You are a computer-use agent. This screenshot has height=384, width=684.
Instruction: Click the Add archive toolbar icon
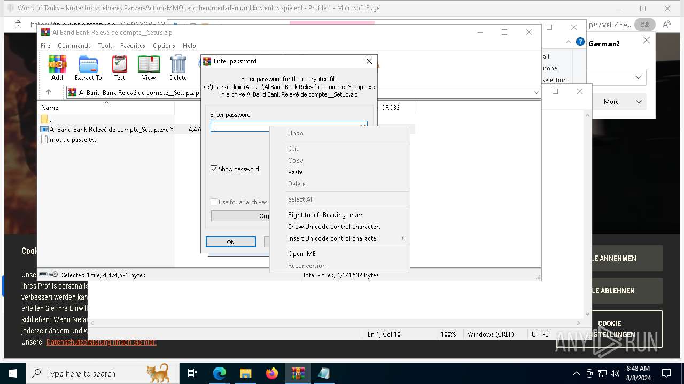tap(57, 68)
